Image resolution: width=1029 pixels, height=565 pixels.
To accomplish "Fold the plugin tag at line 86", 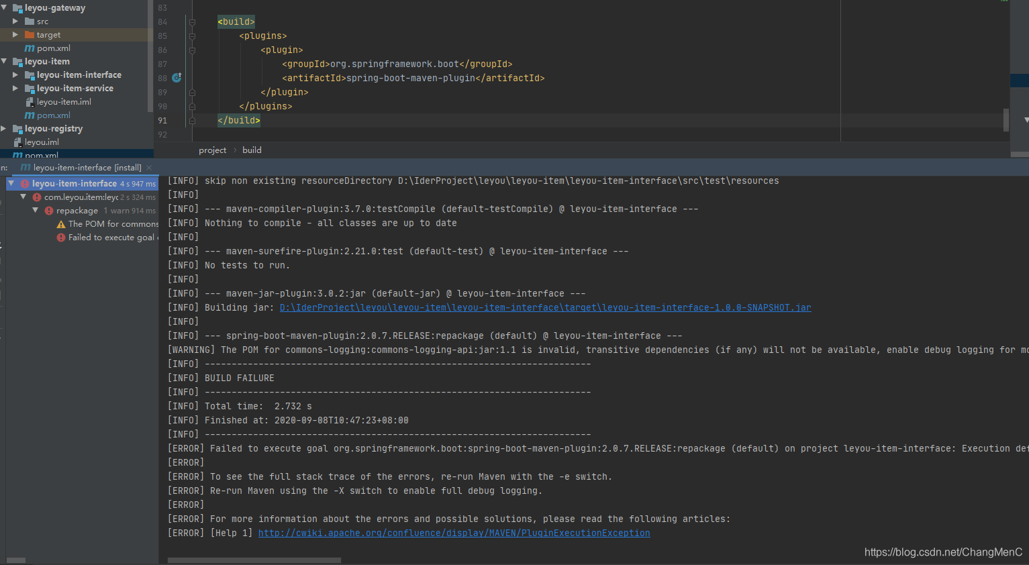I will point(192,50).
